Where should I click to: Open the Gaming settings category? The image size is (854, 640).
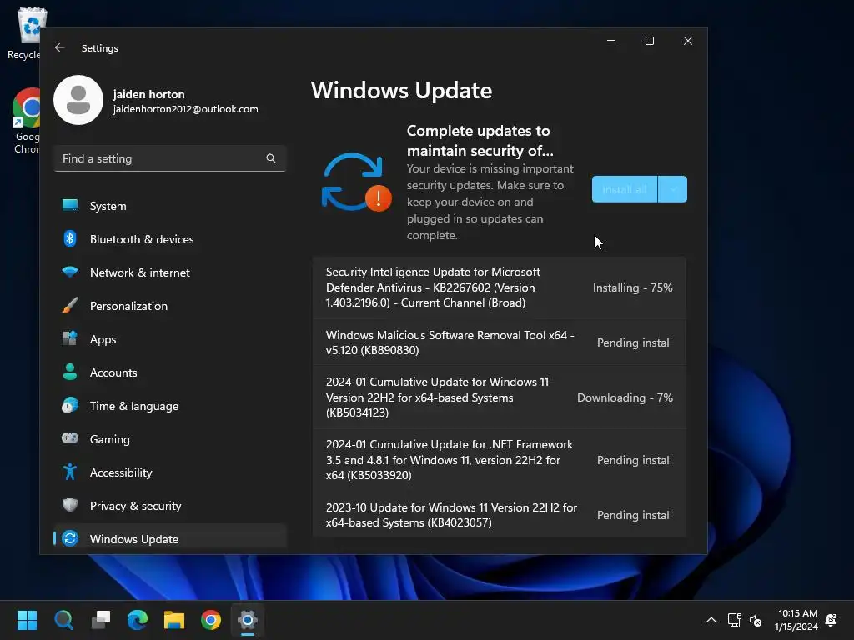[x=170, y=439]
